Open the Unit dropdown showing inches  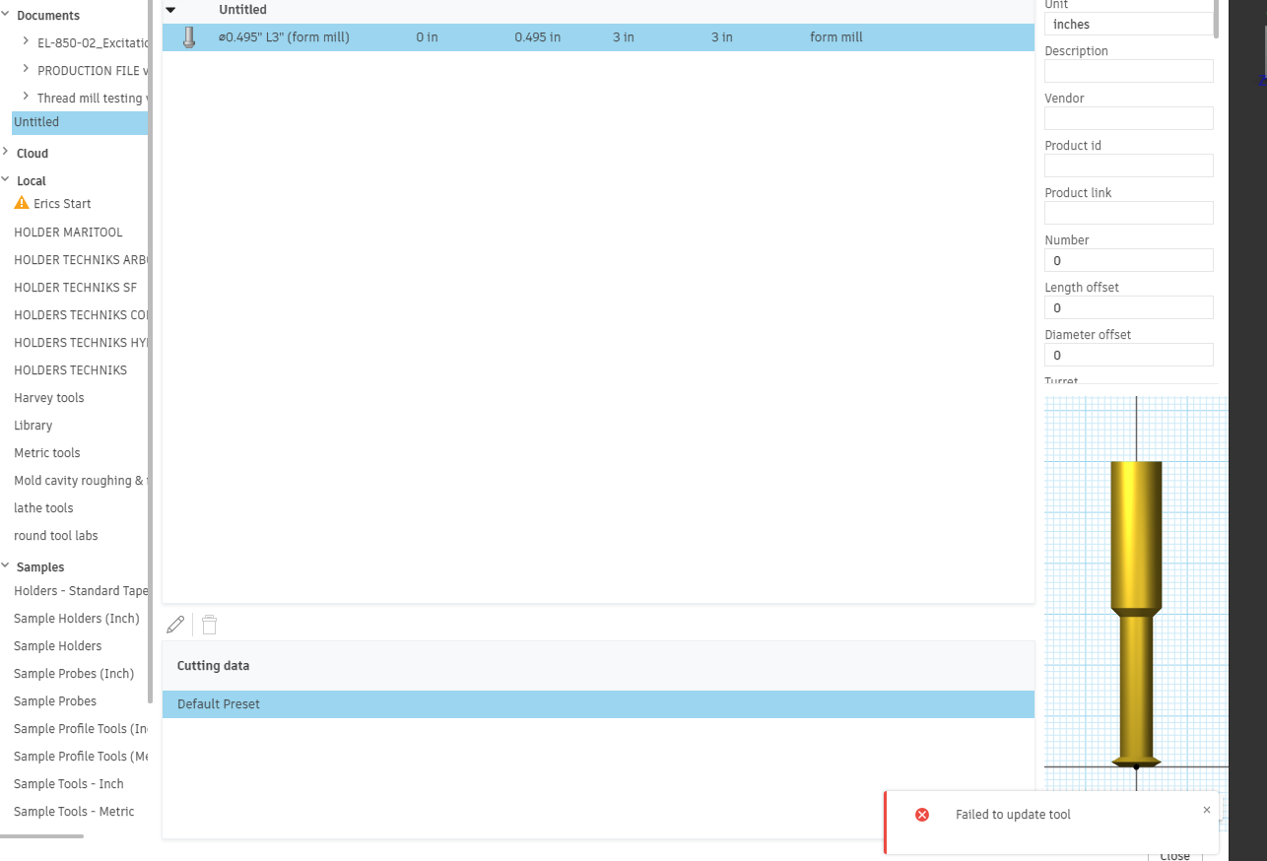click(1129, 24)
